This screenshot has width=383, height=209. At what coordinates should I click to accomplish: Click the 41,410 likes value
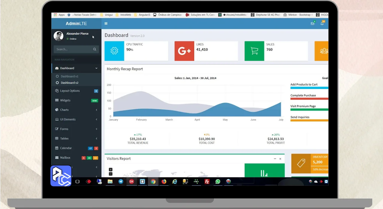pyautogui.click(x=202, y=50)
